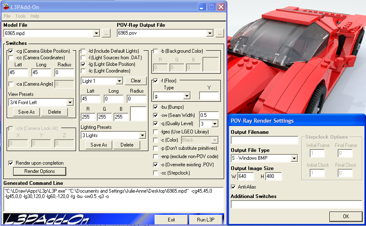The image size is (366, 226).
Task: Toggle -ld Include Default Lights checkbox
Action: [83, 51]
